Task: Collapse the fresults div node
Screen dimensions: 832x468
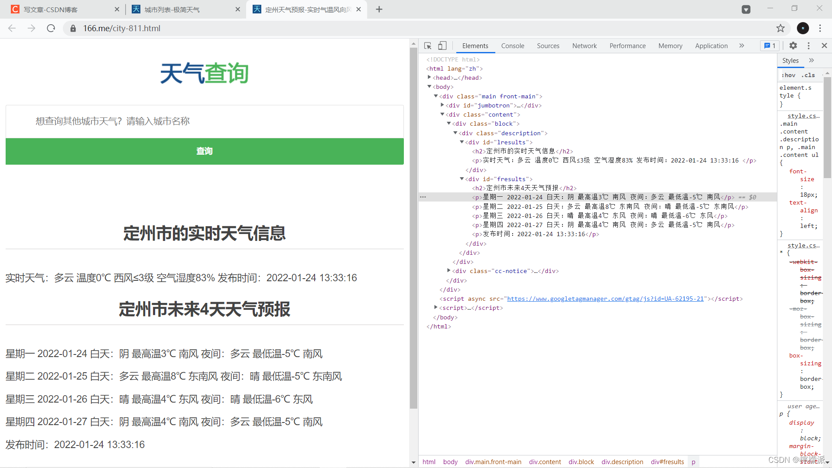Action: coord(462,179)
